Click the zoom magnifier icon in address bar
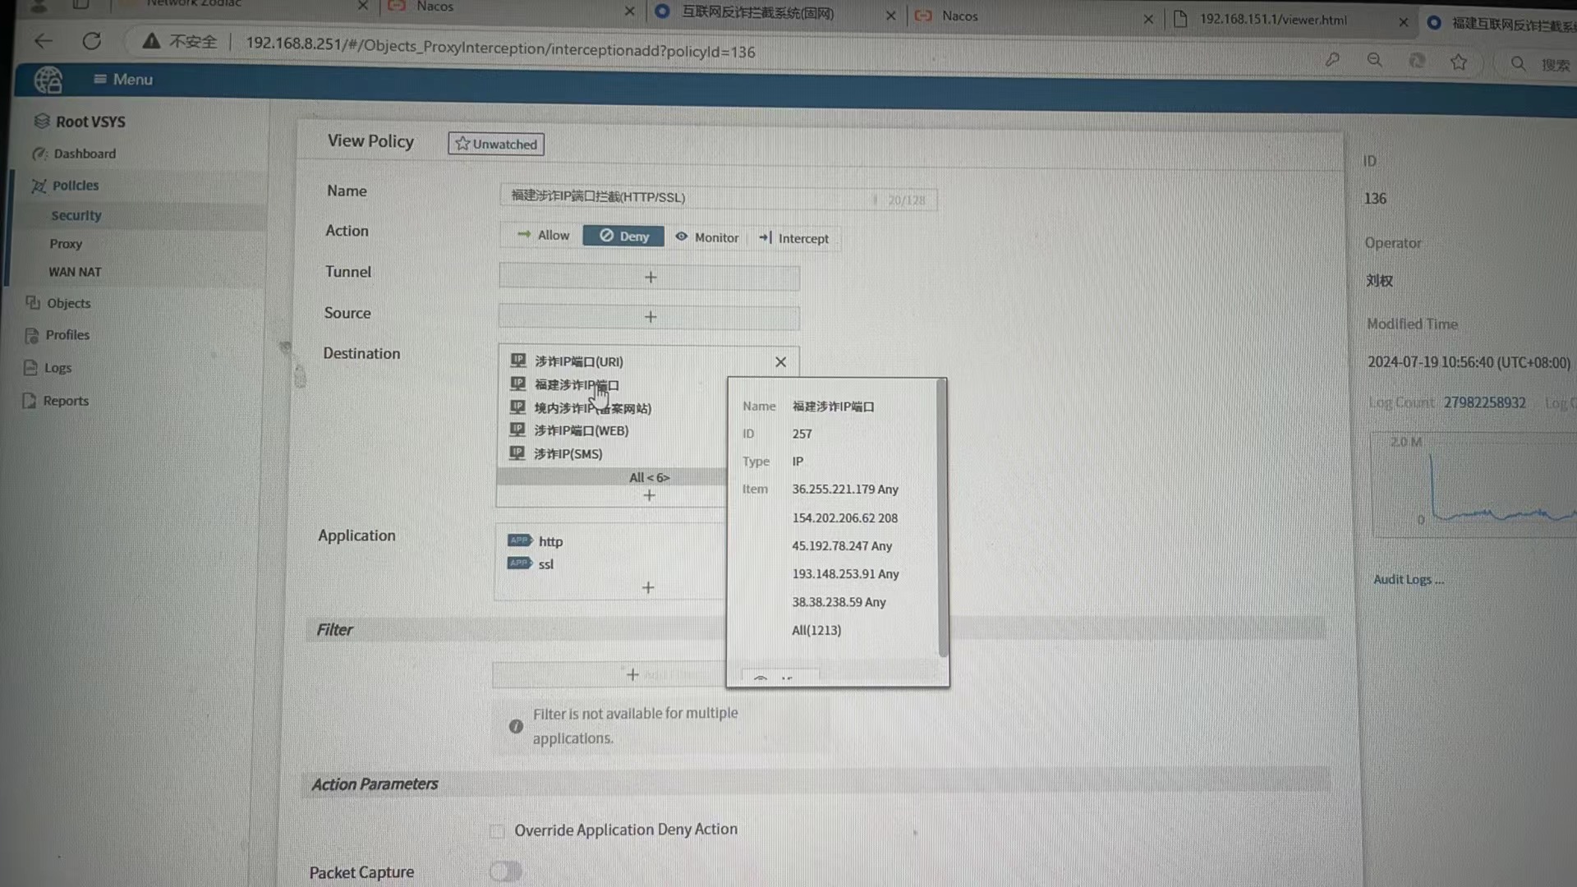 coord(1374,60)
